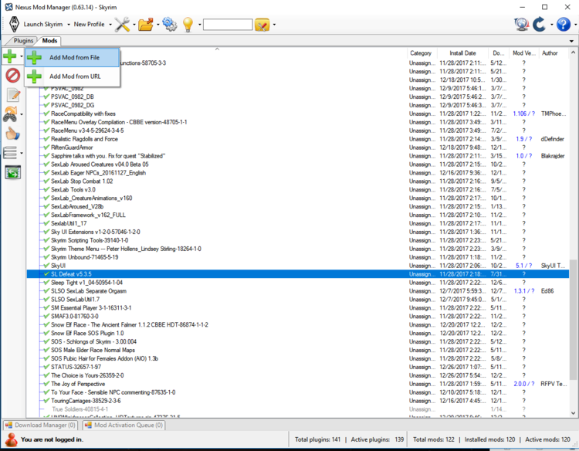Click the notepad edit mod icon

tap(13, 95)
